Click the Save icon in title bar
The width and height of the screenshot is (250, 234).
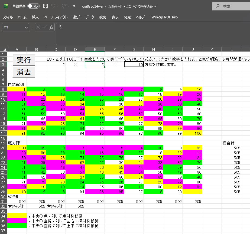pos(46,6)
